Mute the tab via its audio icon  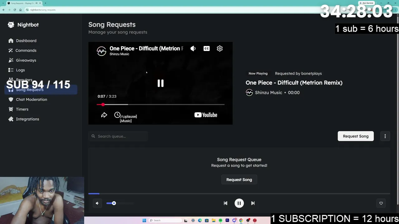click(36, 3)
